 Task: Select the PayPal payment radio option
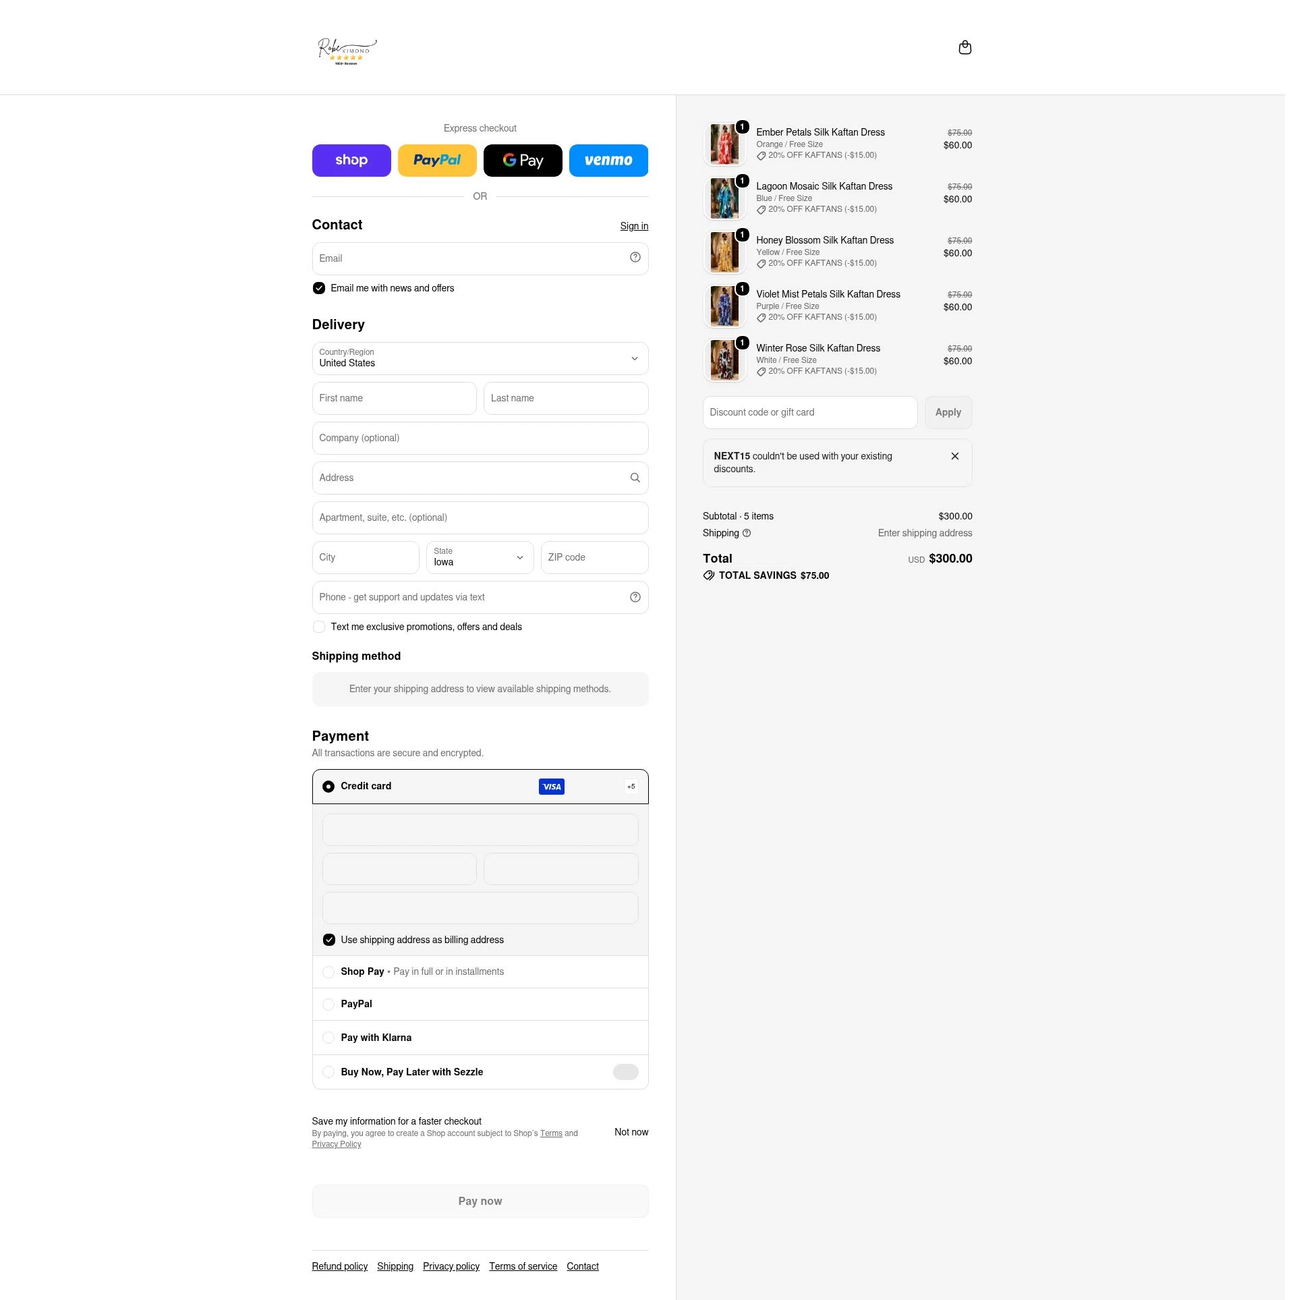[x=328, y=1004]
